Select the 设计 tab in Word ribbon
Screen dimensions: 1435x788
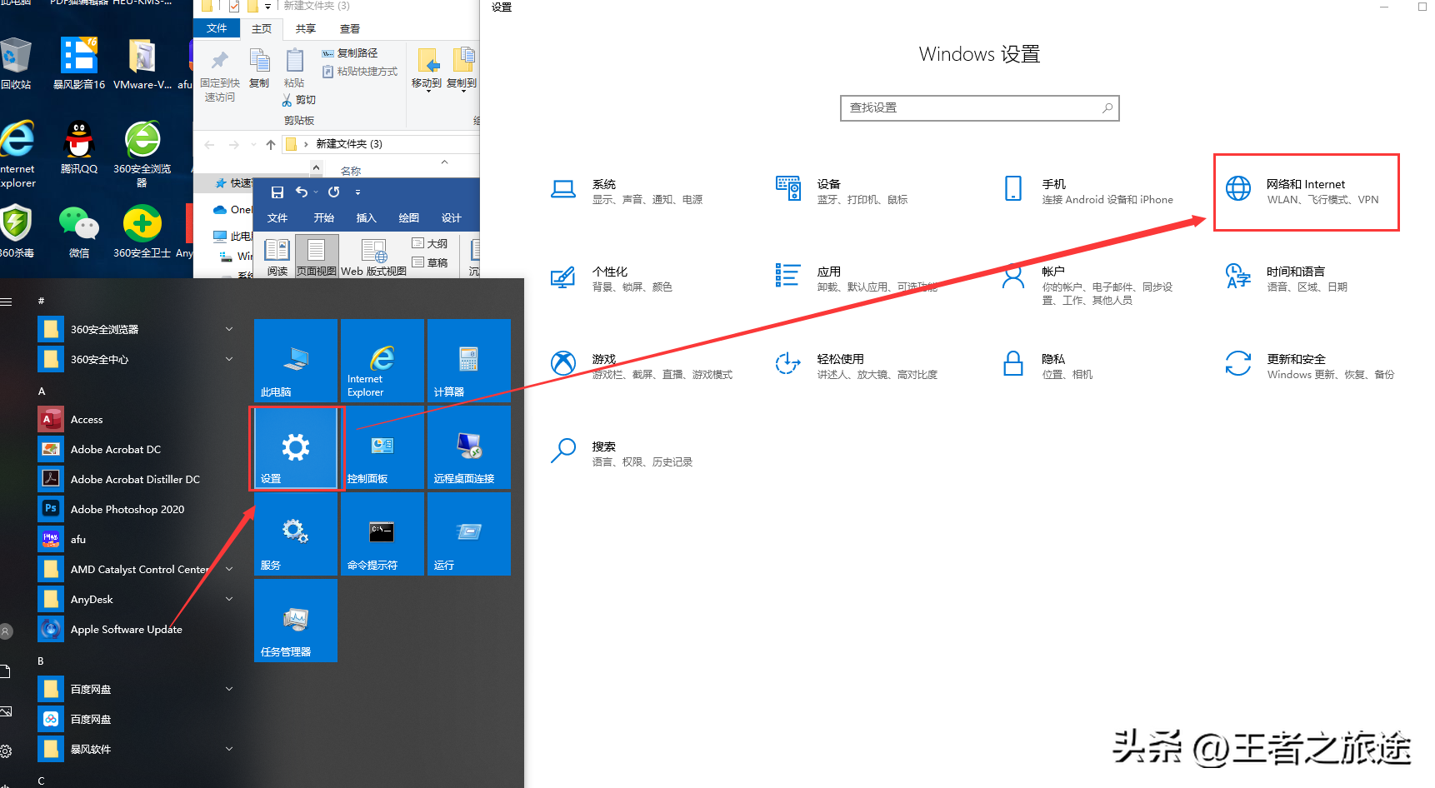pyautogui.click(x=452, y=218)
